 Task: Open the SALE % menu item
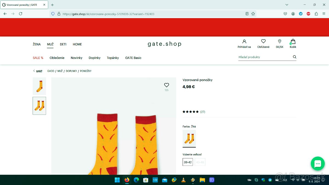38,58
